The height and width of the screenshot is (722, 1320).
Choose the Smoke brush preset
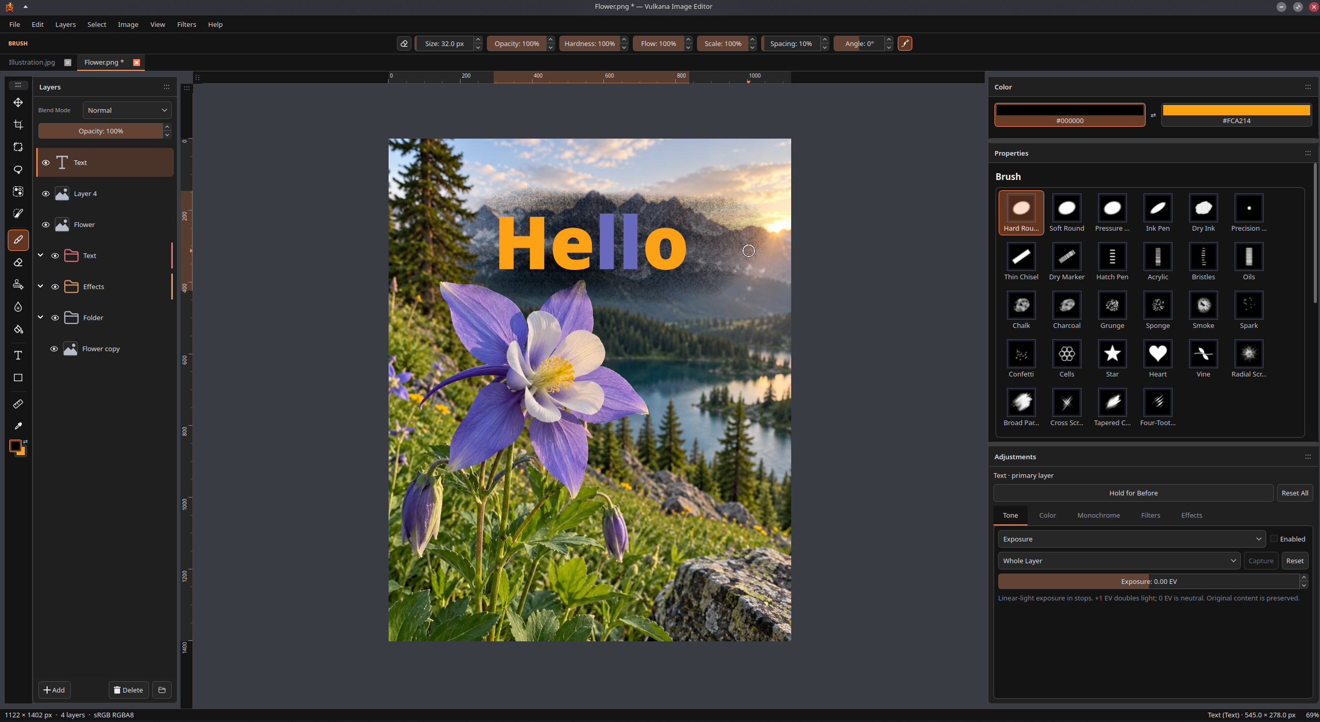[x=1203, y=310]
